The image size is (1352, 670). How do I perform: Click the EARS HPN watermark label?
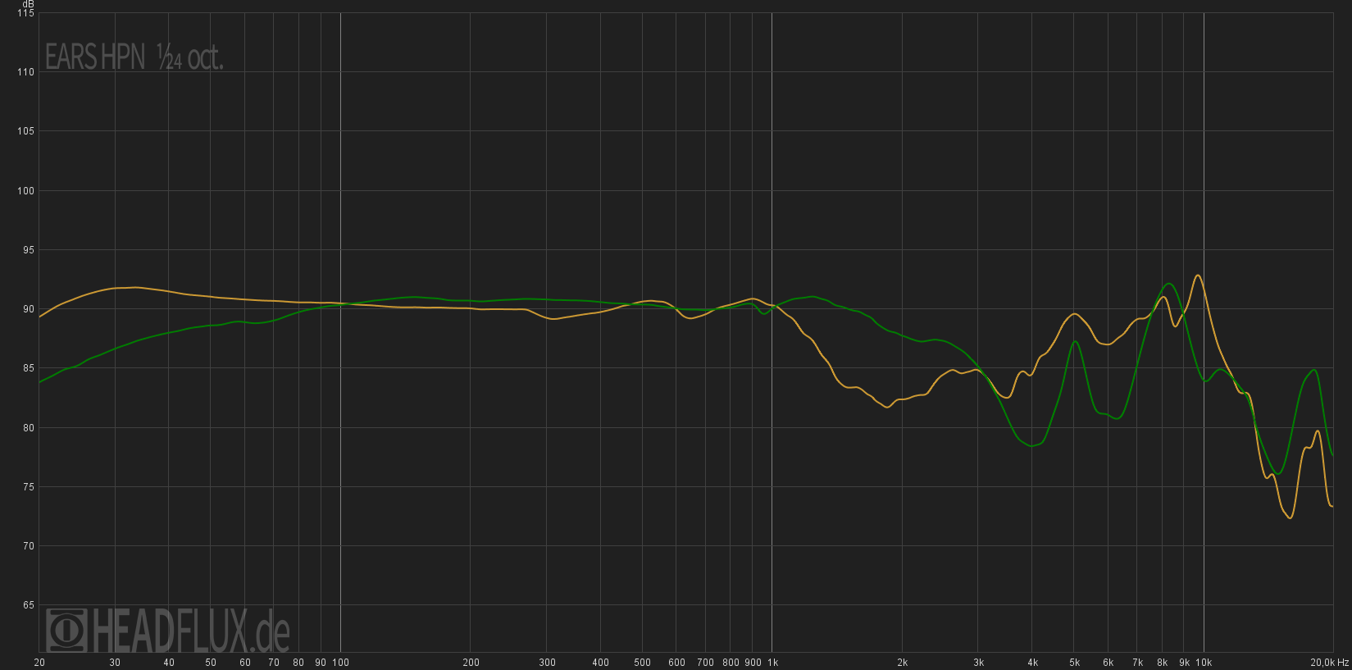click(94, 57)
